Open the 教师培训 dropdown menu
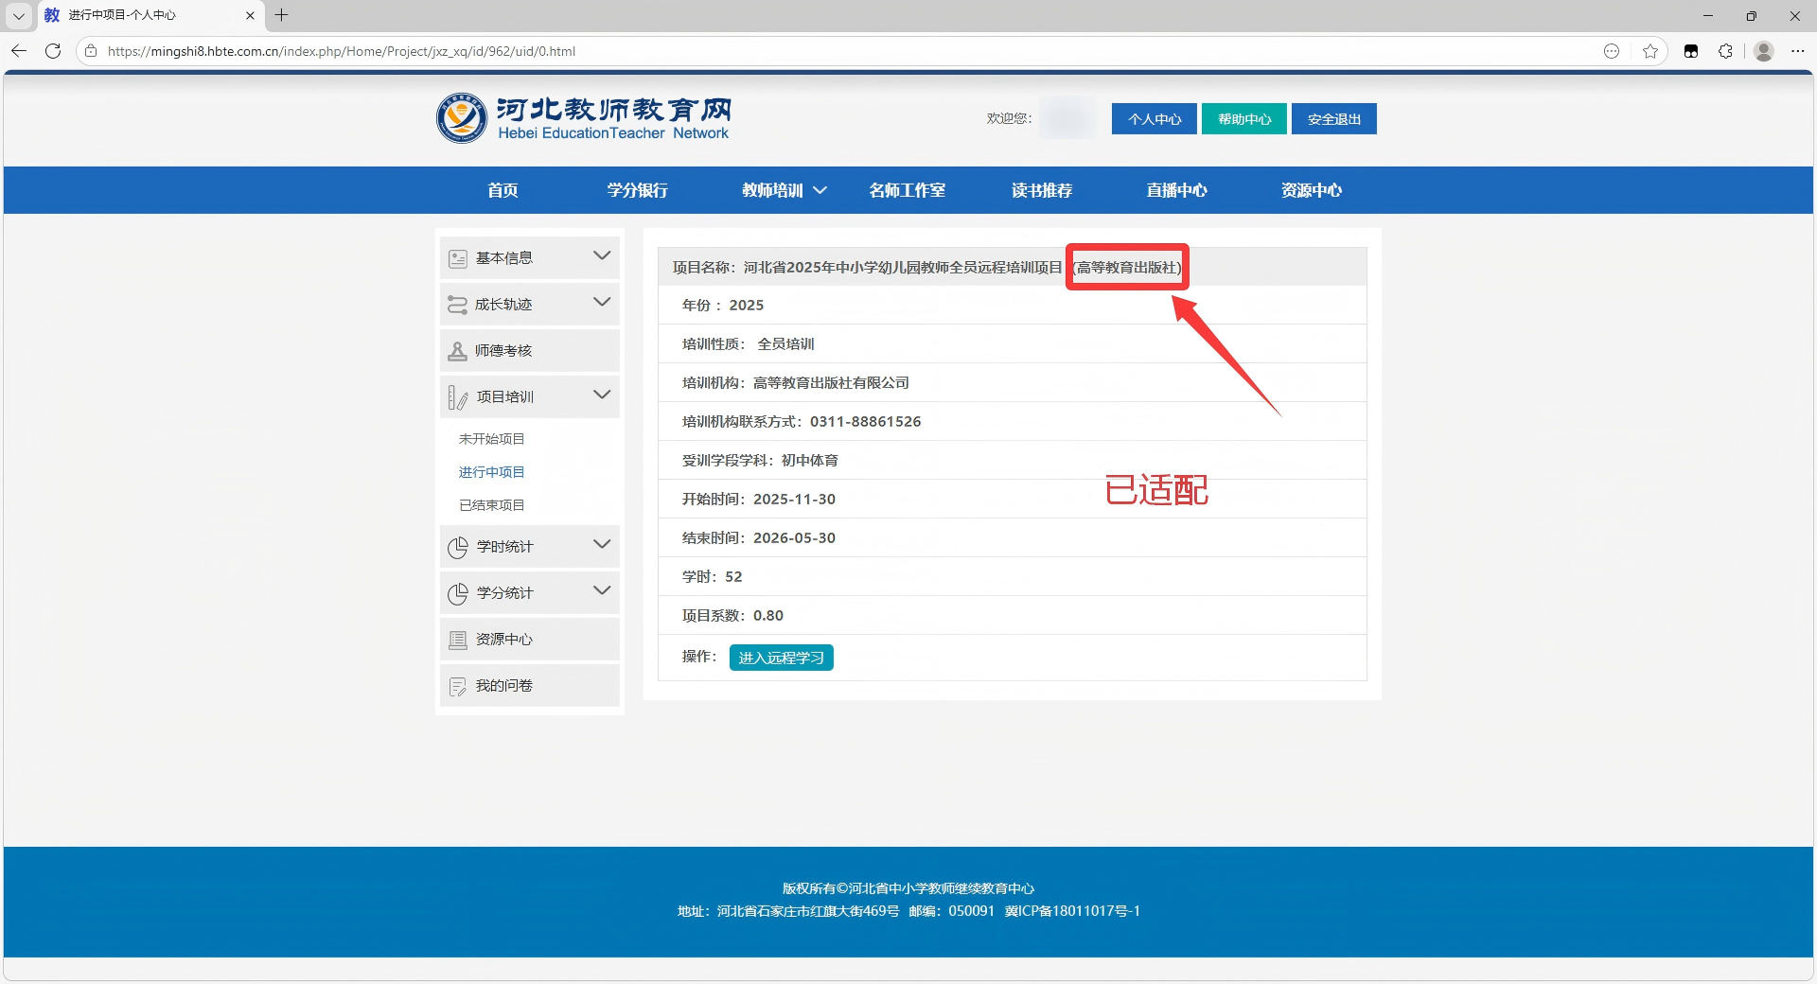1817x984 pixels. coord(784,190)
